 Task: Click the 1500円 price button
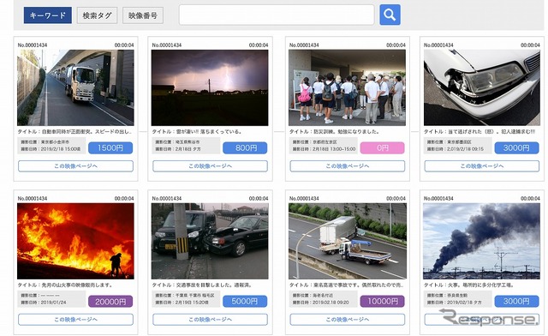coord(110,148)
